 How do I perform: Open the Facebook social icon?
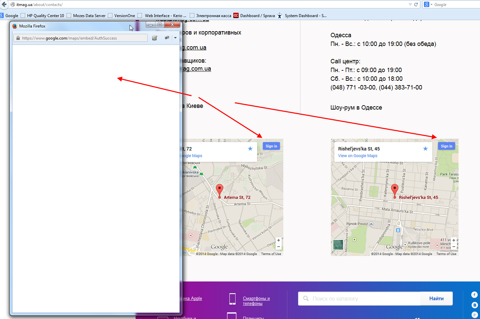(474, 295)
